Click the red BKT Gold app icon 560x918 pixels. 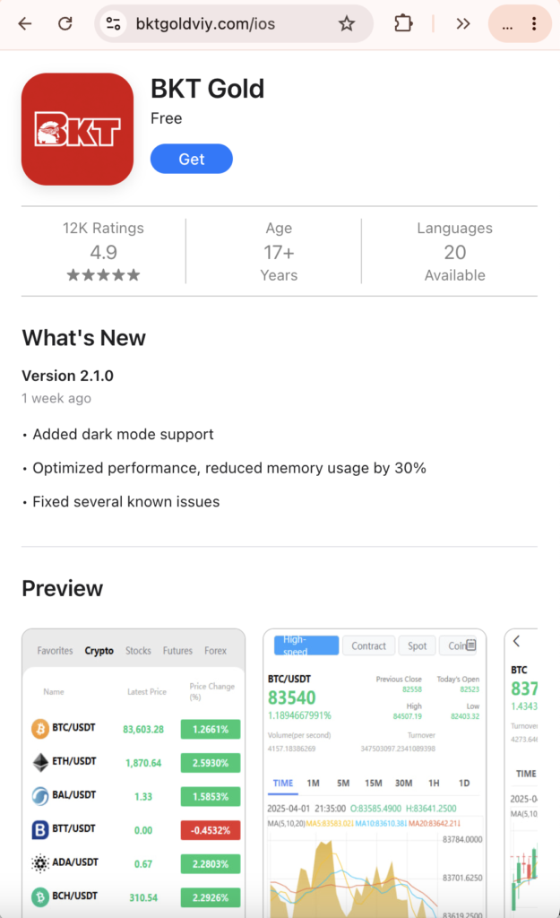pos(77,129)
